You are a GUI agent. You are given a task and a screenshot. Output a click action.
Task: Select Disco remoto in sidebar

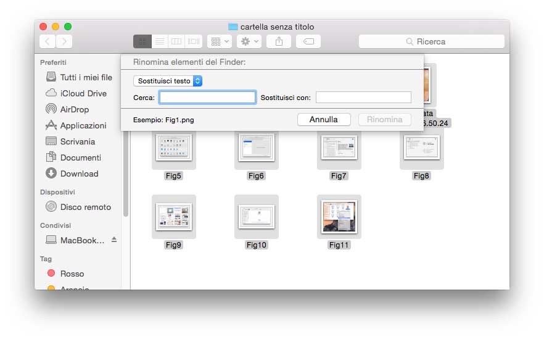point(78,207)
